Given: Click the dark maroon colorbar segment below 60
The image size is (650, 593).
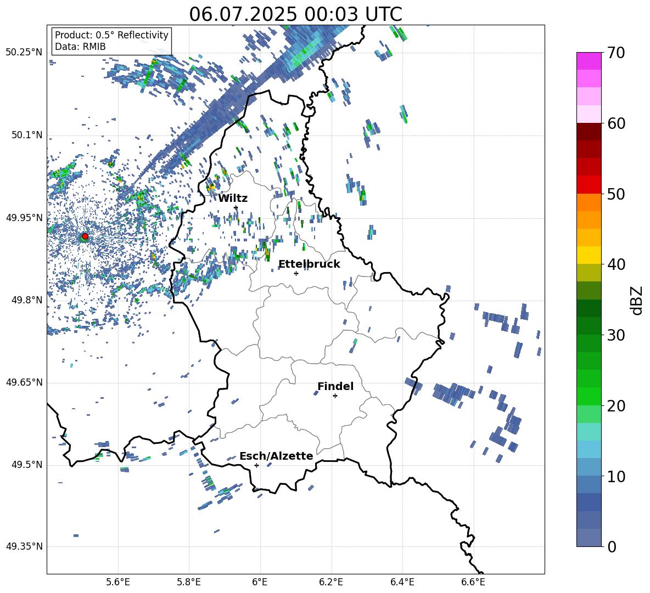Looking at the screenshot, I should point(589,132).
